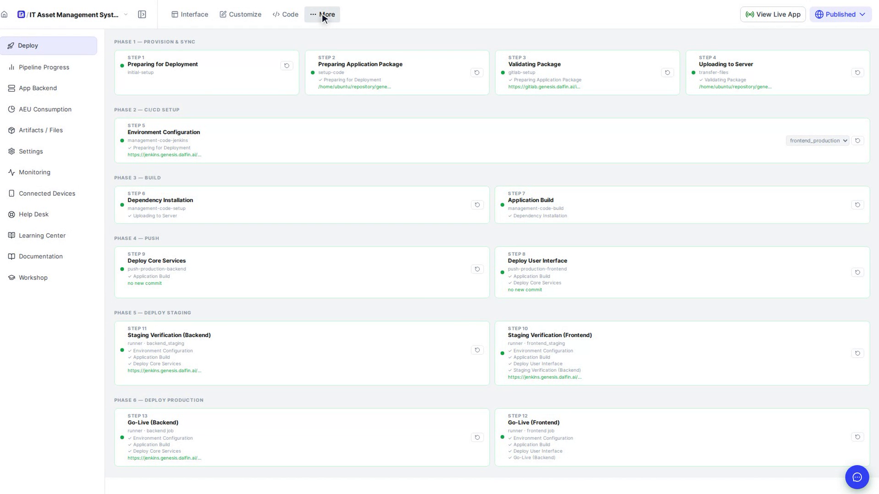The image size is (879, 494).
Task: Open the More menu
Action: (322, 15)
